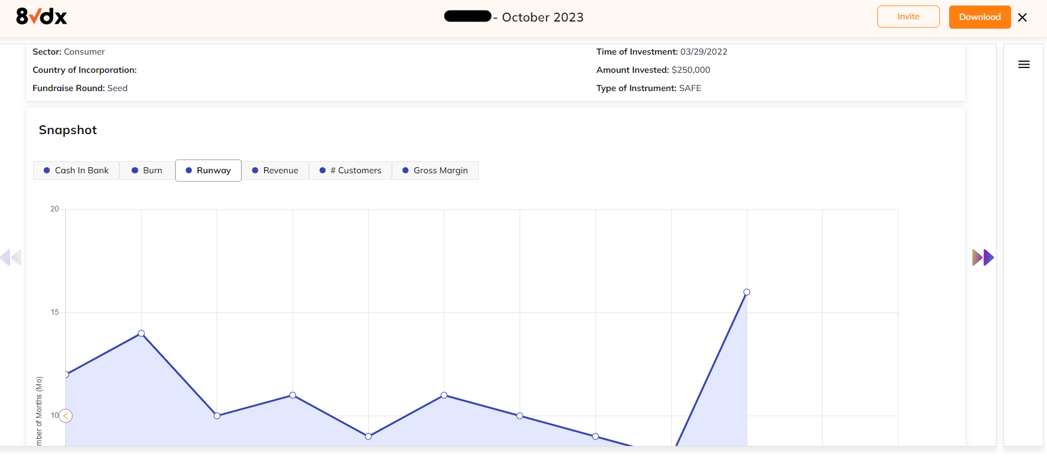Select the Gross Margin tab
1047x457 pixels.
click(x=435, y=171)
